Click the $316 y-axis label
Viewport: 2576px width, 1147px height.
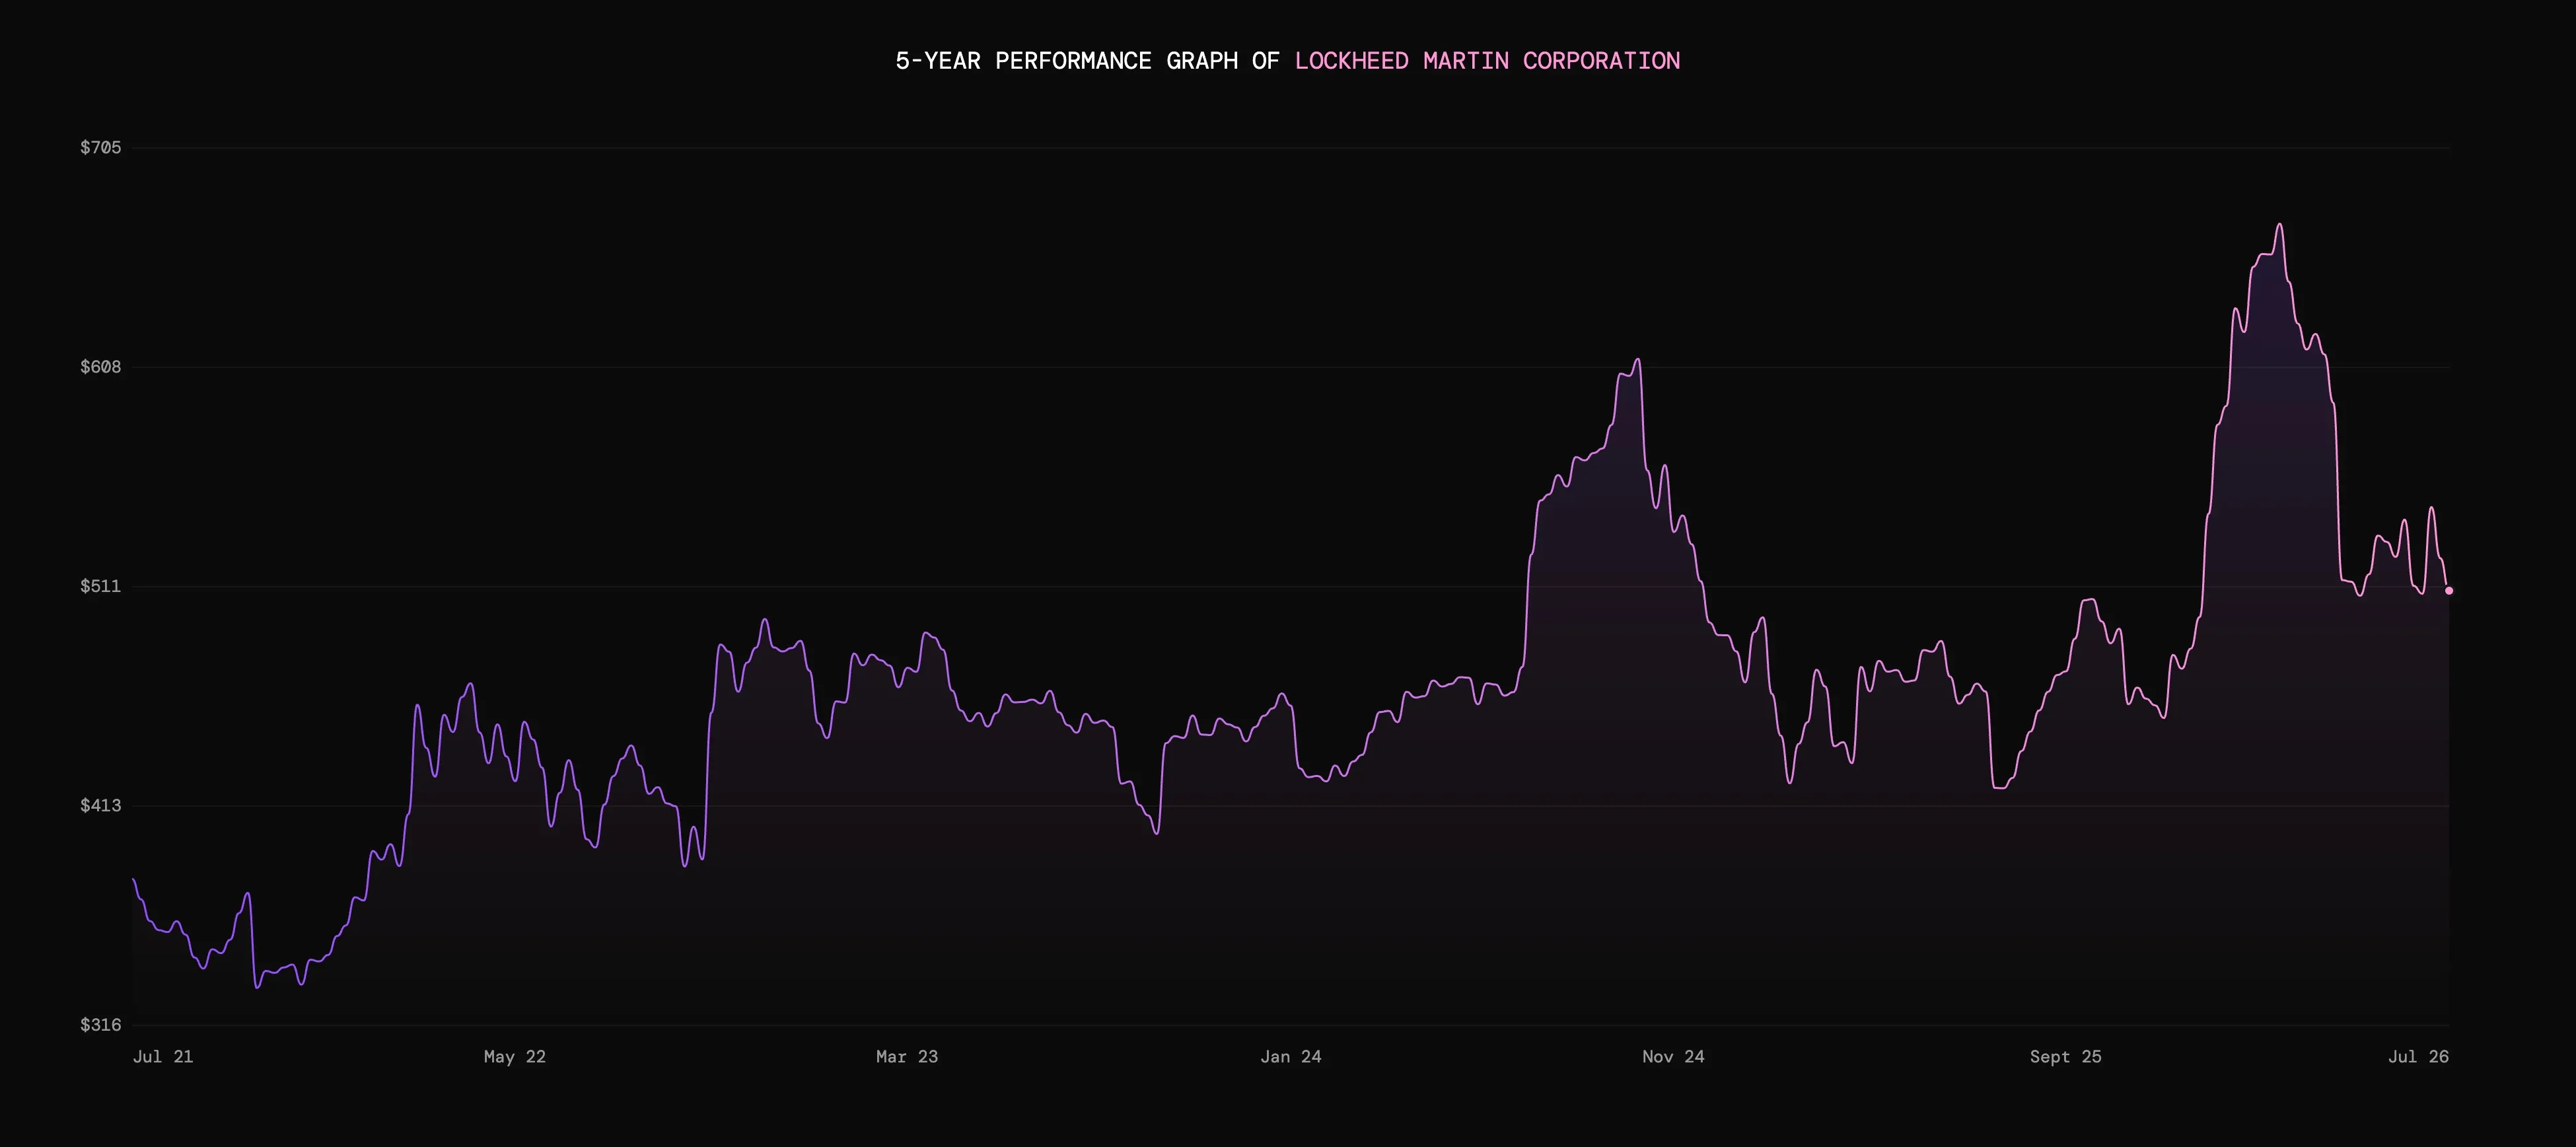click(x=101, y=1025)
